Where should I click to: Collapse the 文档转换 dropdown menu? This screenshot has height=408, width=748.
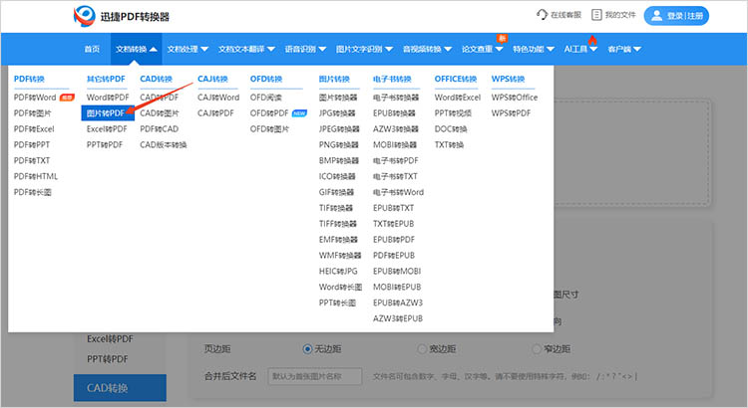click(x=136, y=49)
